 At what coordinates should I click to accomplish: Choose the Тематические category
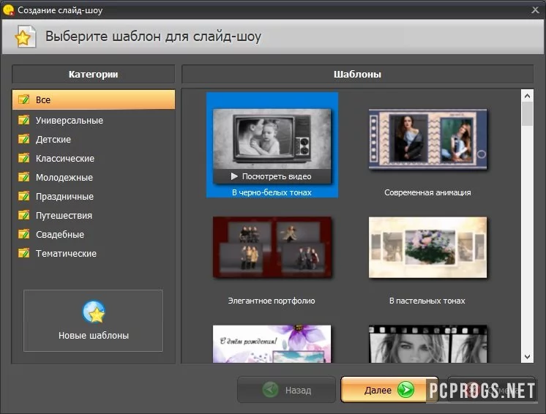pos(94,253)
